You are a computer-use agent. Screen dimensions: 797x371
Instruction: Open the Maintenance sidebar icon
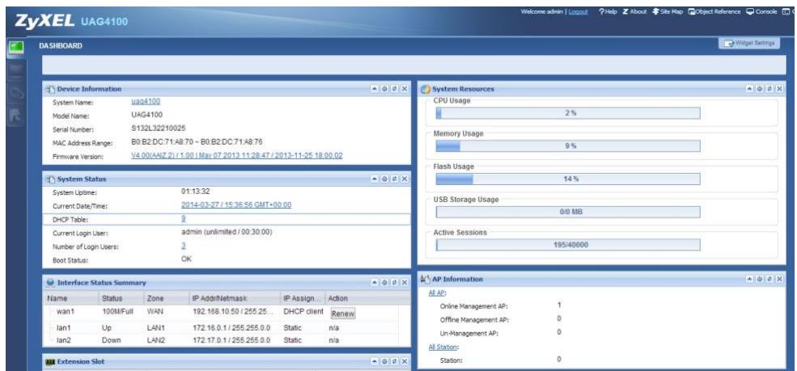(16, 116)
